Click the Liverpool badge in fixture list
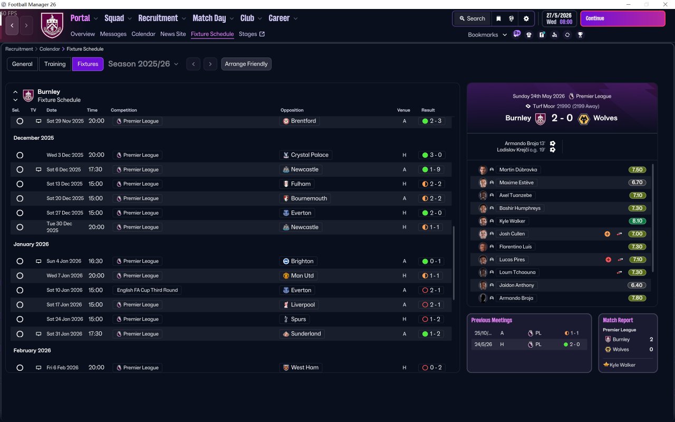The width and height of the screenshot is (675, 422). tap(286, 305)
